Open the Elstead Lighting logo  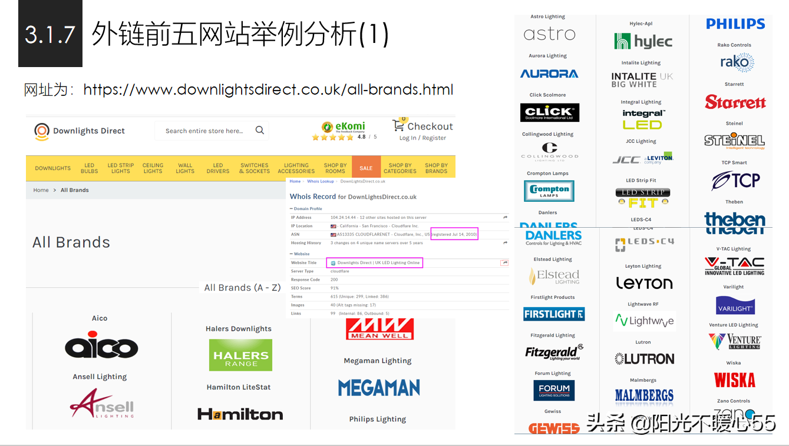[554, 276]
